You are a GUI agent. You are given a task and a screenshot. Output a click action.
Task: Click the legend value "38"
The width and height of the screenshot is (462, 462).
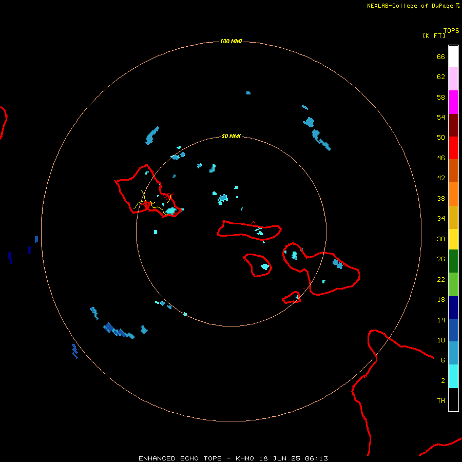click(441, 198)
